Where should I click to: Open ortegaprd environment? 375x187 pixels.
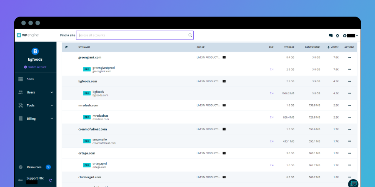click(x=100, y=164)
